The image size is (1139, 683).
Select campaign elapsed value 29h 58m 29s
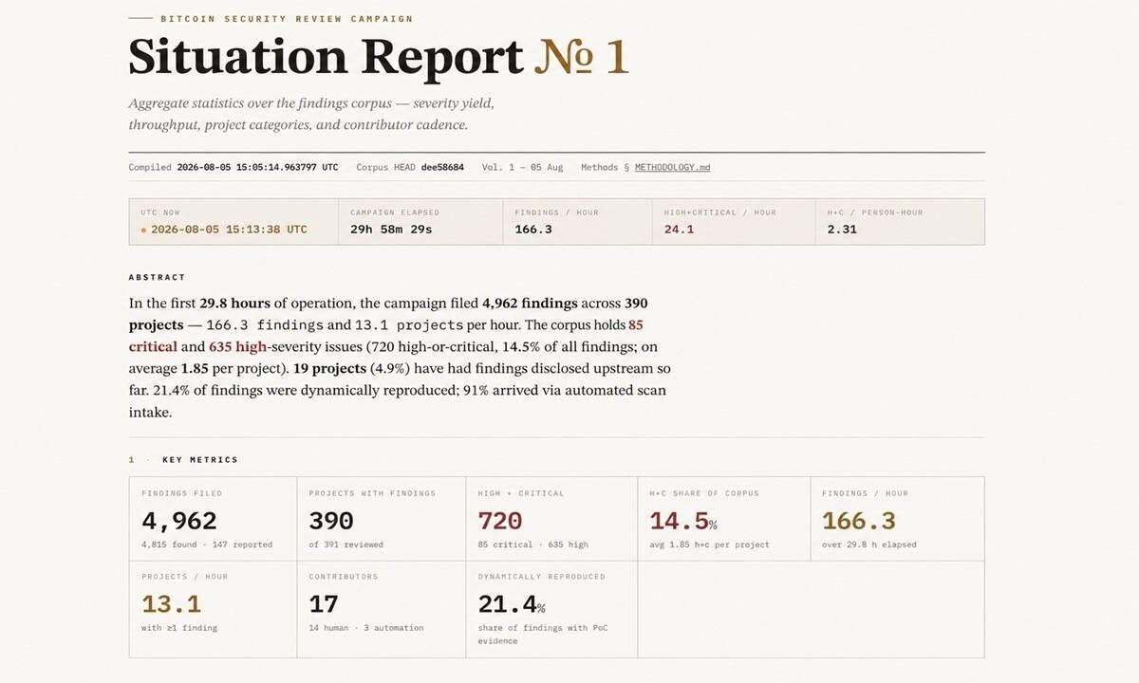392,230
